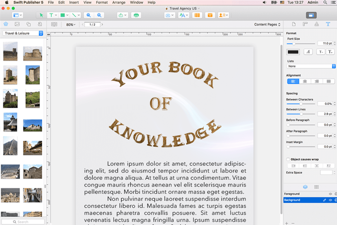
Task: Open the black text color swatch
Action: pos(293,52)
